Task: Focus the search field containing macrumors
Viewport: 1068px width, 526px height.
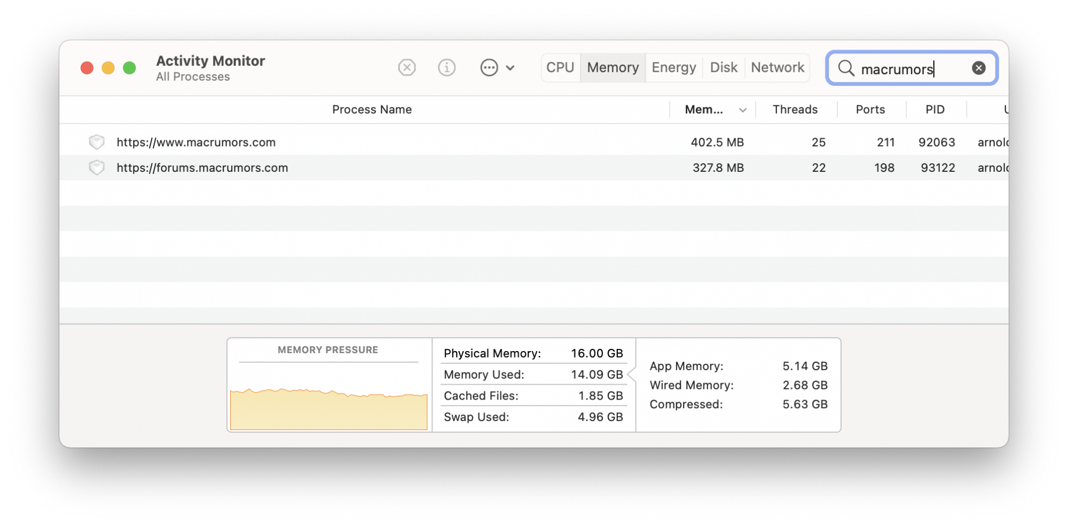Action: [912, 68]
